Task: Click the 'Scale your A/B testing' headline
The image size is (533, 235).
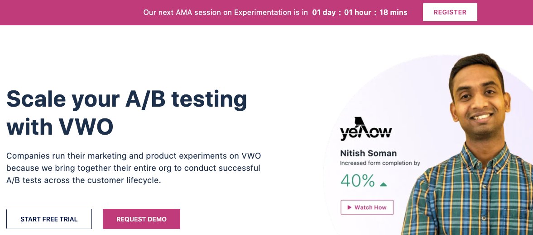Action: tap(127, 99)
